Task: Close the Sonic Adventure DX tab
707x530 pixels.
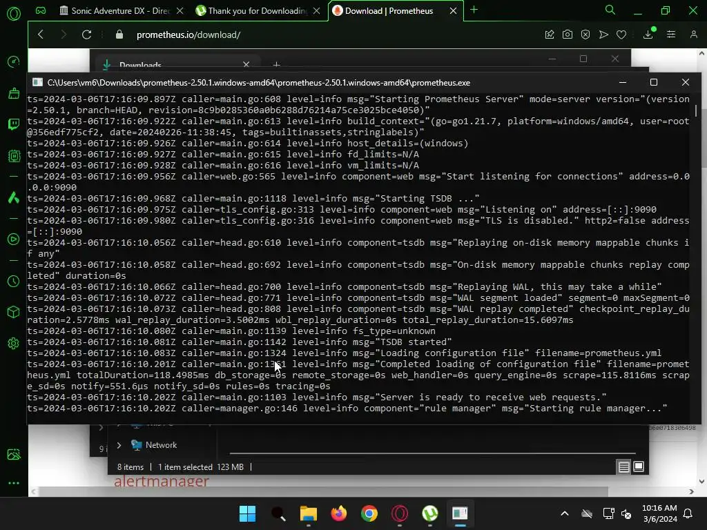Action: [180, 11]
